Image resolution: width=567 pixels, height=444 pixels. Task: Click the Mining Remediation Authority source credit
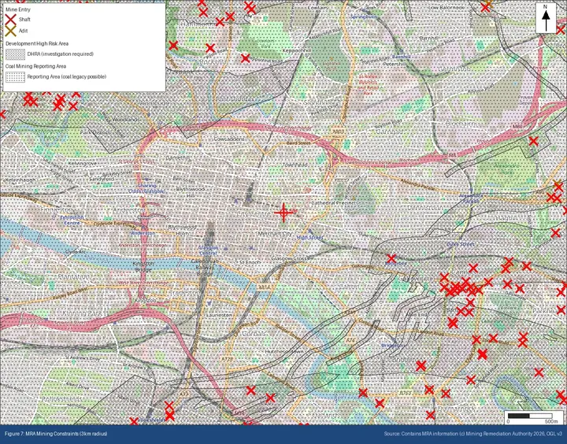(473, 434)
